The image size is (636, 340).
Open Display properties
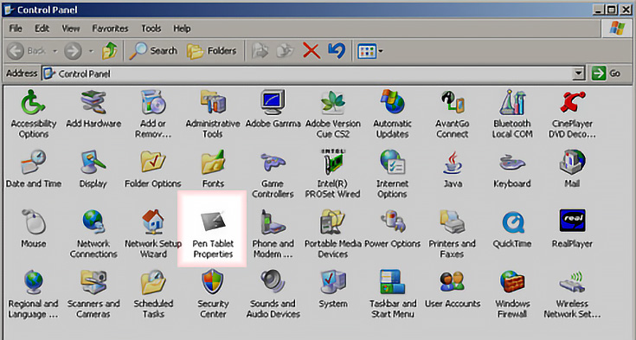click(x=93, y=169)
